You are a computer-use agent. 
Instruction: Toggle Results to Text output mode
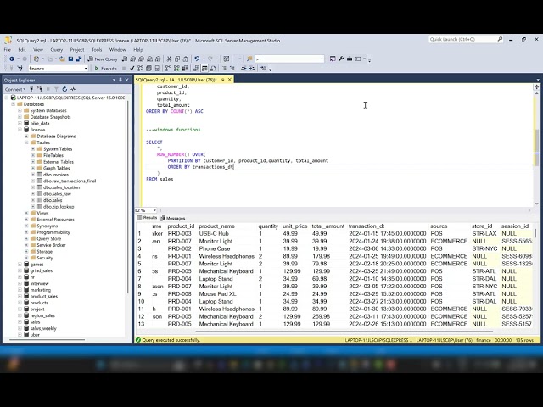196,69
